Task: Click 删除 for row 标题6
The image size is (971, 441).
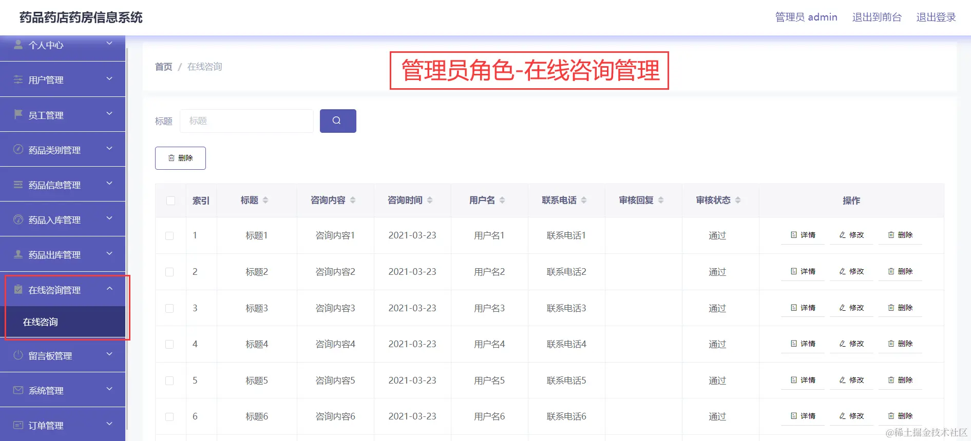Action: [x=900, y=416]
